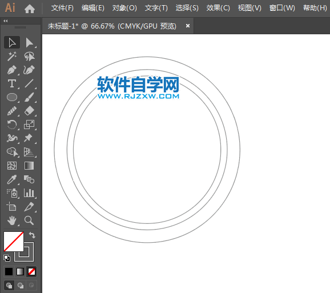Select the Scale tool

coord(29,125)
